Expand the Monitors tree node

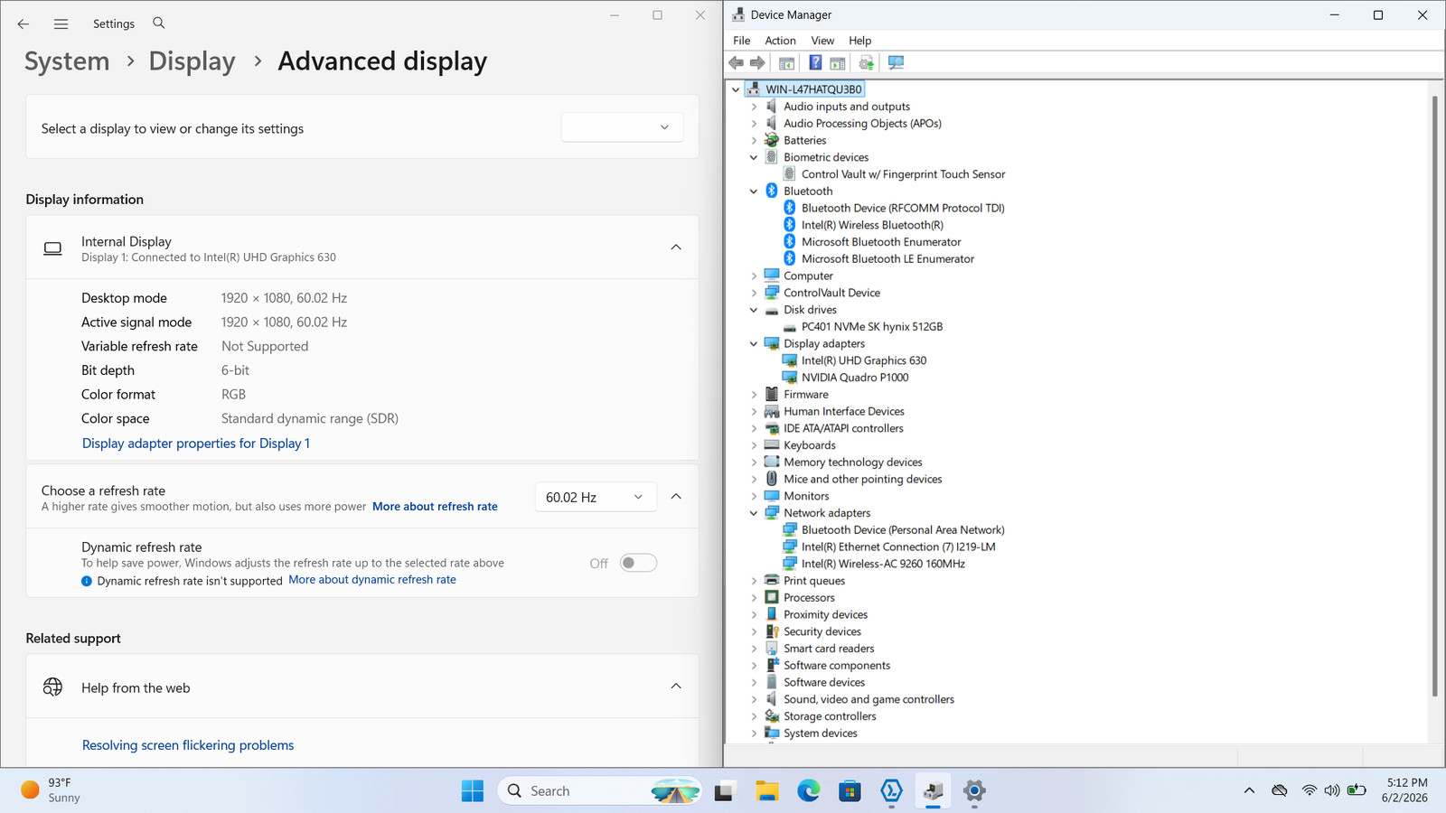click(754, 496)
